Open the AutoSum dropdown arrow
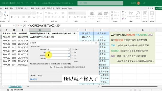The height and width of the screenshot is (91, 162). pyautogui.click(x=125, y=12)
